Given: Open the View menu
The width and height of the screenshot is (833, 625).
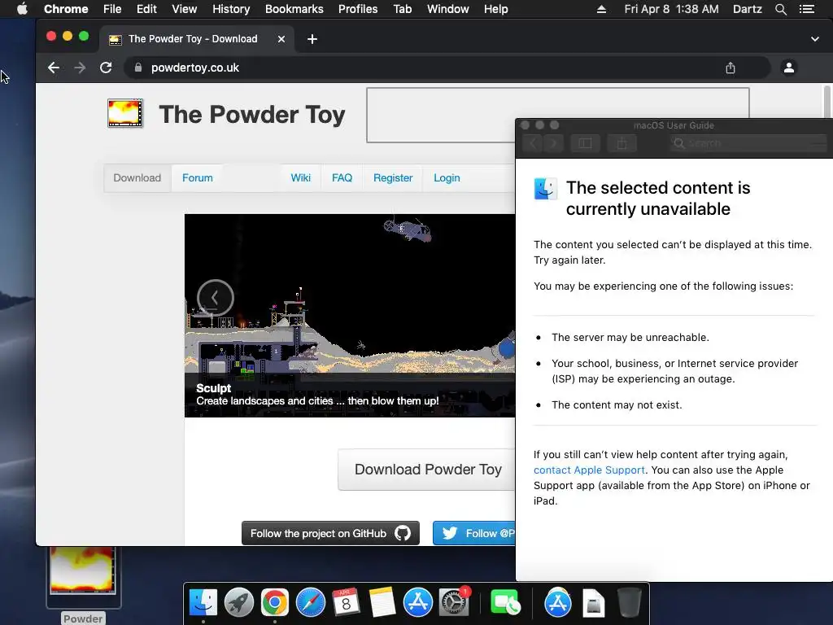Looking at the screenshot, I should point(185,9).
